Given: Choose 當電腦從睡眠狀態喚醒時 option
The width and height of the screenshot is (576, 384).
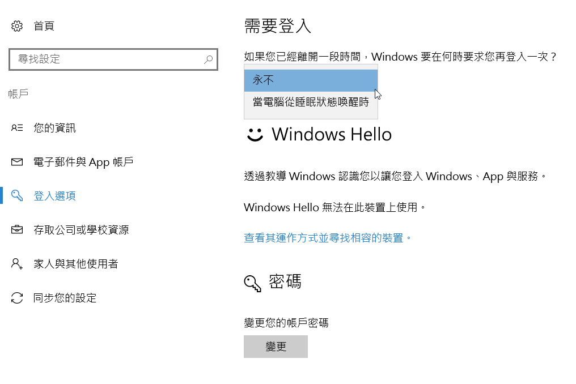Looking at the screenshot, I should [310, 103].
